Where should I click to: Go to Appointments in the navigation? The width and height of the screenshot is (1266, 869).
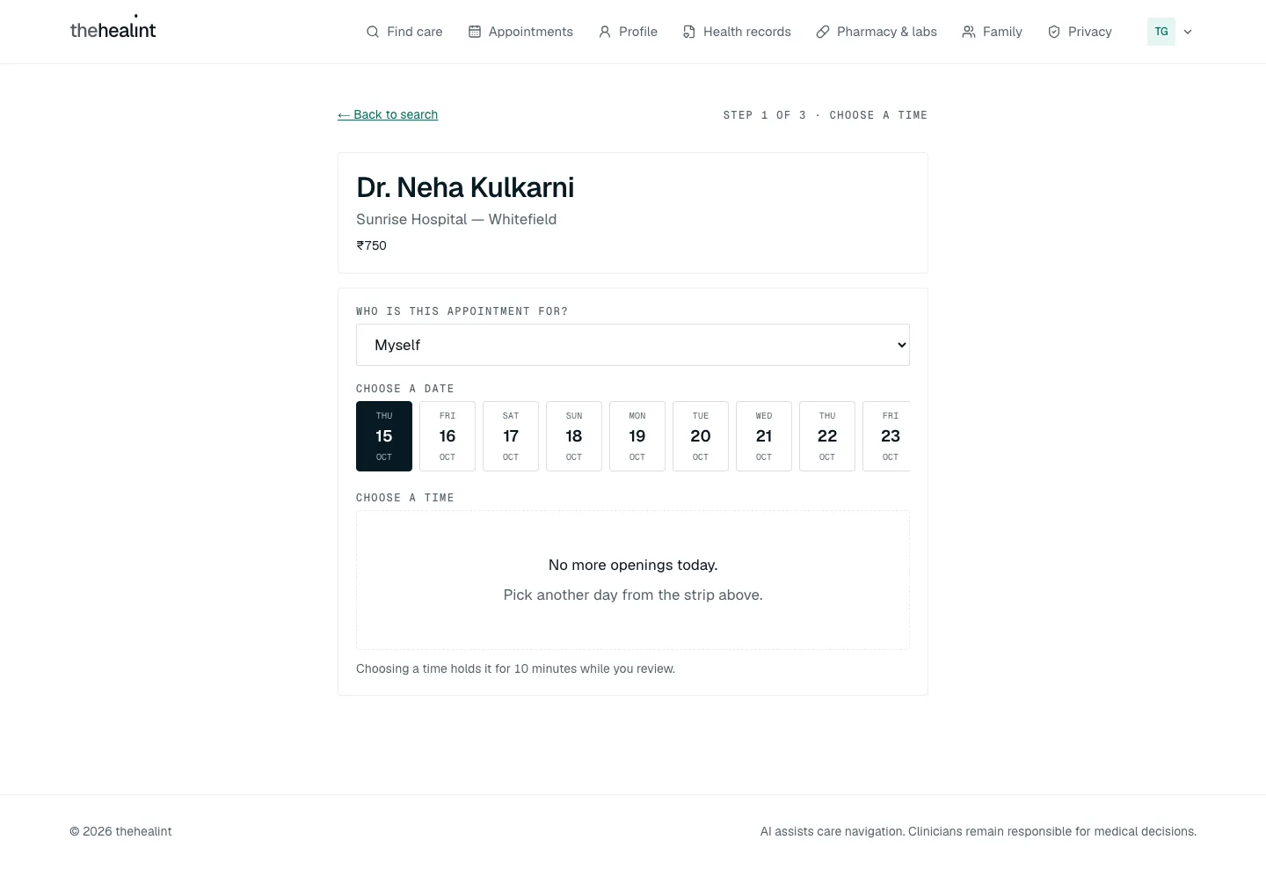520,32
